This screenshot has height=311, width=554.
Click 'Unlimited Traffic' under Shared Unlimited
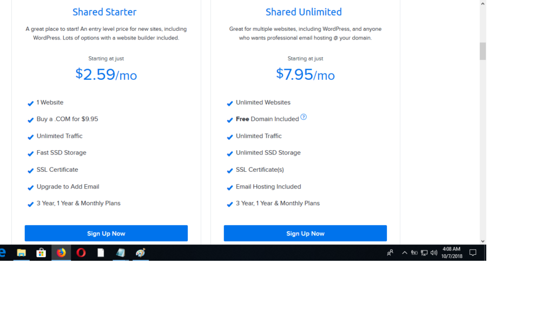tap(259, 136)
